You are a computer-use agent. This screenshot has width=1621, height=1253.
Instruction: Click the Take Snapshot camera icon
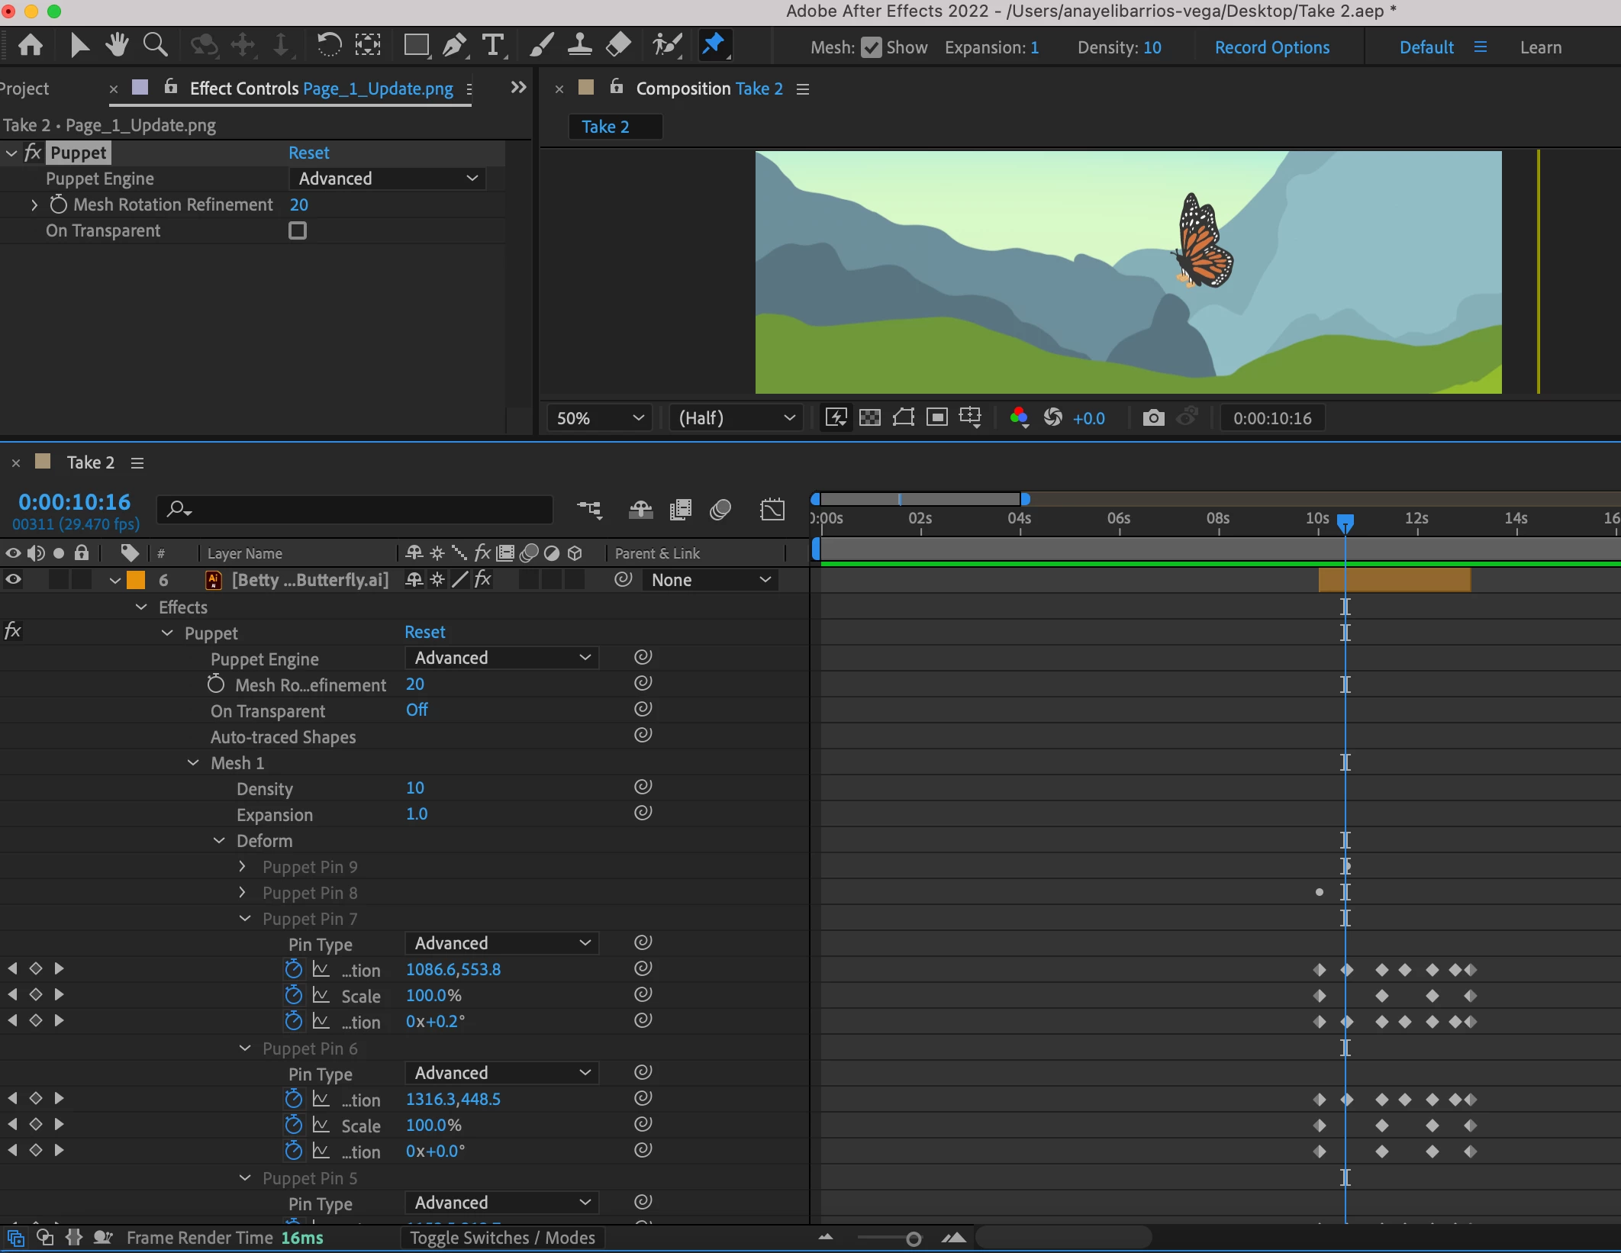[1153, 417]
